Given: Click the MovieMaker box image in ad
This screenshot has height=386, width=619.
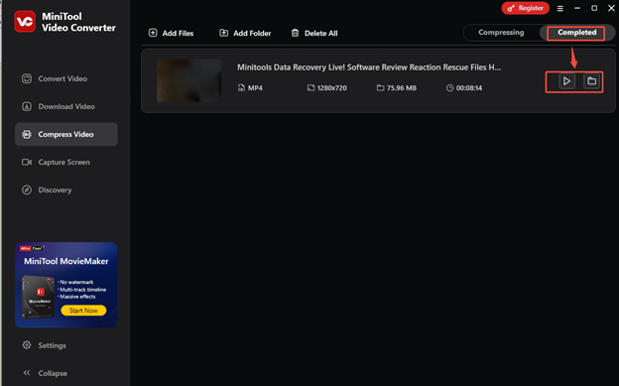Looking at the screenshot, I should 38,297.
